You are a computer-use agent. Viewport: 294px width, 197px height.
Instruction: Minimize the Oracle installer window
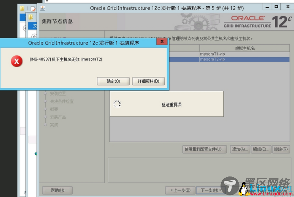pyautogui.click(x=267, y=7)
